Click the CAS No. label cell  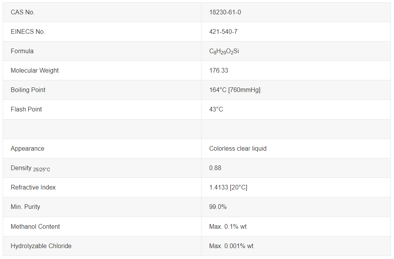[x=23, y=12]
